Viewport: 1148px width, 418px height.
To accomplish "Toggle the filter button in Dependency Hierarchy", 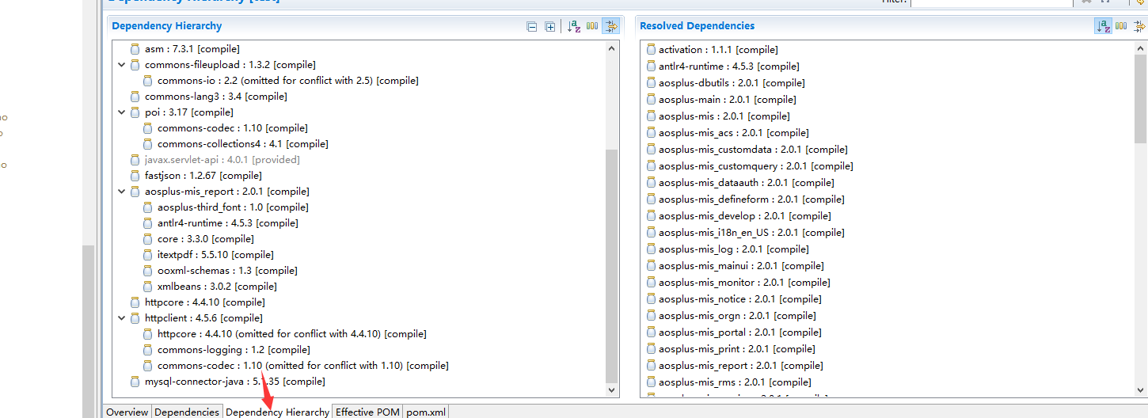I will click(610, 26).
